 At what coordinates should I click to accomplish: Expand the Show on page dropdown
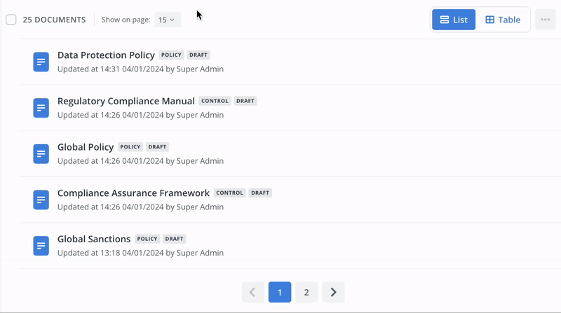[x=167, y=20]
